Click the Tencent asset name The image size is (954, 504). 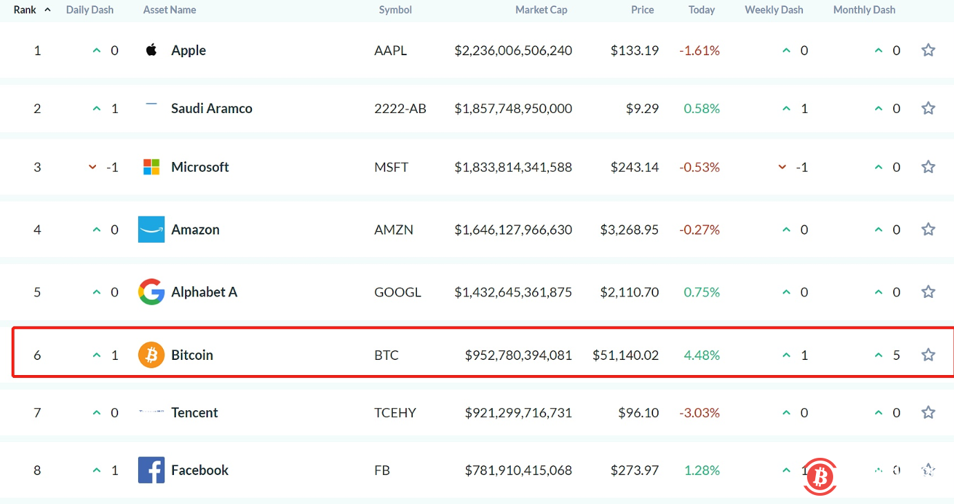pyautogui.click(x=195, y=412)
